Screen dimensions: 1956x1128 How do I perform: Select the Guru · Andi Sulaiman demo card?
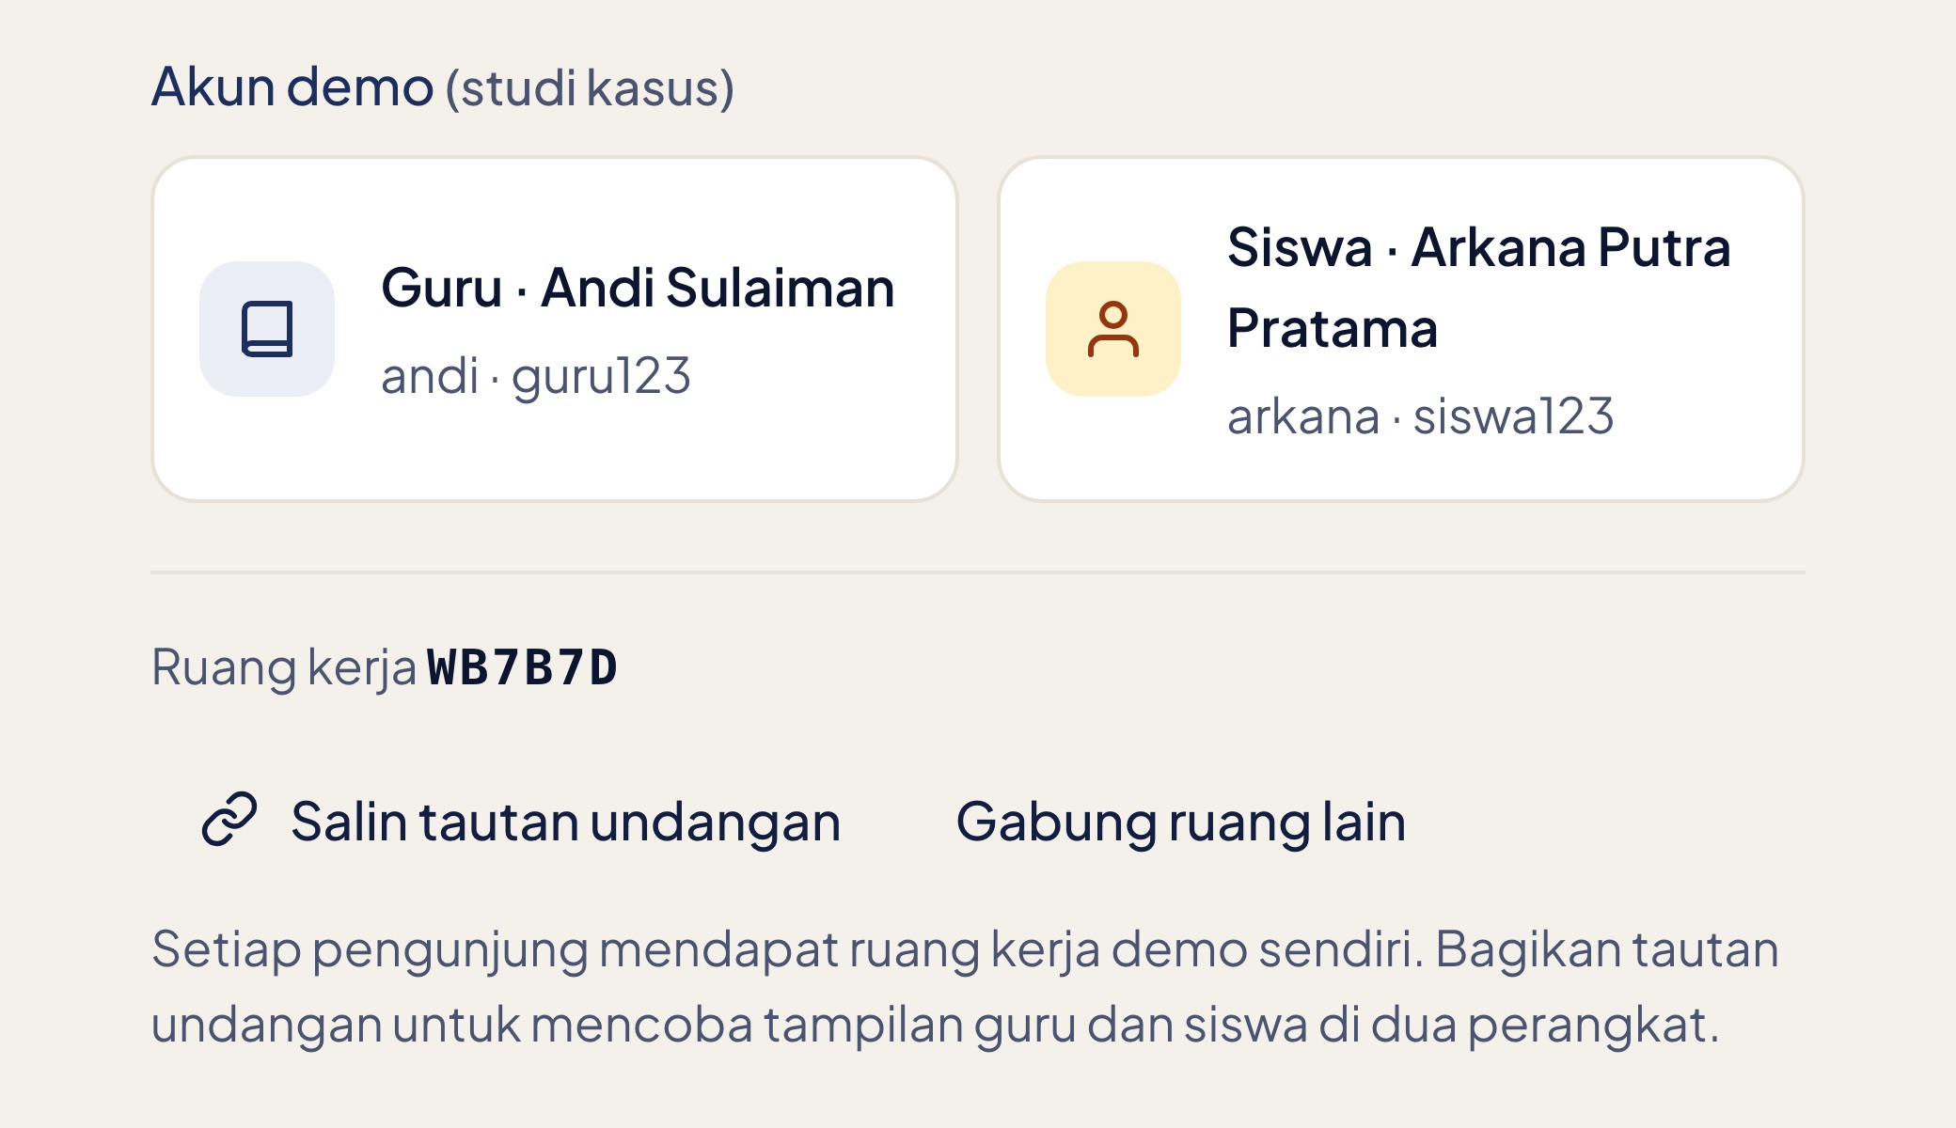(555, 329)
